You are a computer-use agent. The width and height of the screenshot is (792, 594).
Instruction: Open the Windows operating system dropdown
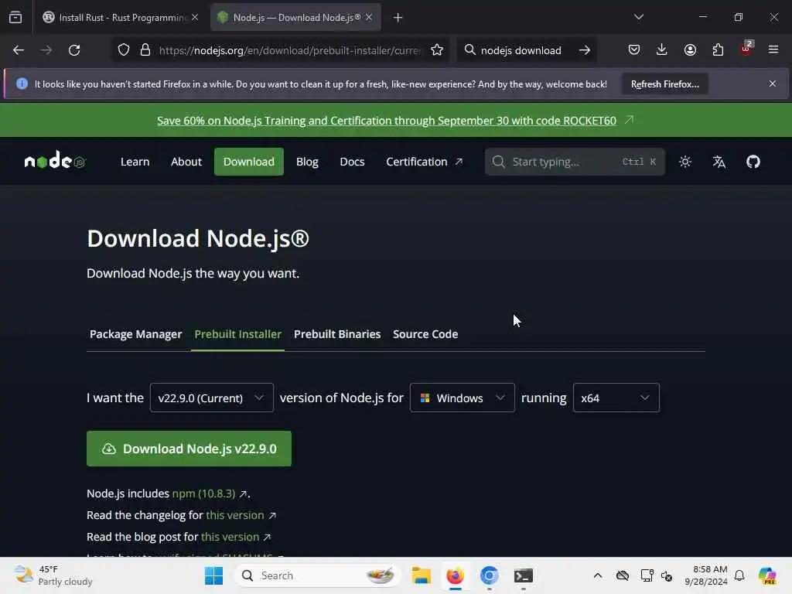463,398
